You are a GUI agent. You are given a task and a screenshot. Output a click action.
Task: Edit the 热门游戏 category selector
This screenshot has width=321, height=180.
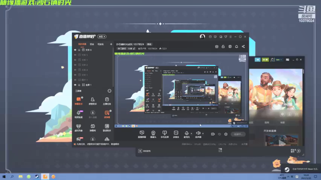click(x=126, y=48)
